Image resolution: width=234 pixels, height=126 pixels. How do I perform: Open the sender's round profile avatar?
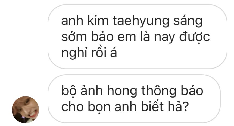click(x=26, y=110)
